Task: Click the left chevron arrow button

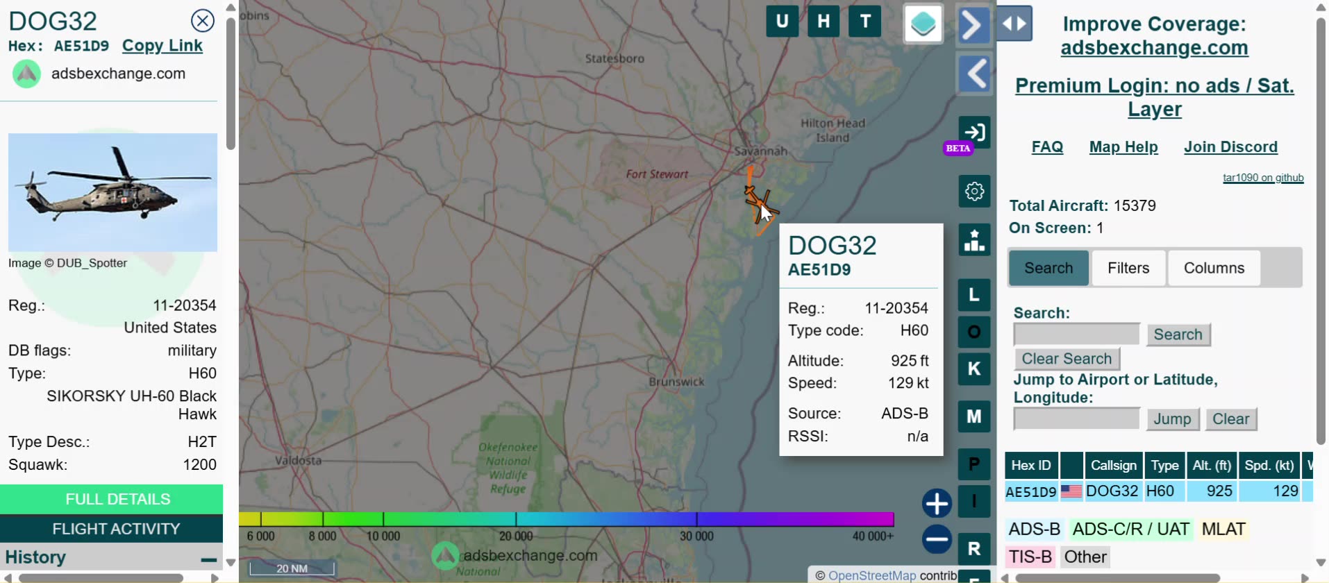Action: (x=975, y=73)
